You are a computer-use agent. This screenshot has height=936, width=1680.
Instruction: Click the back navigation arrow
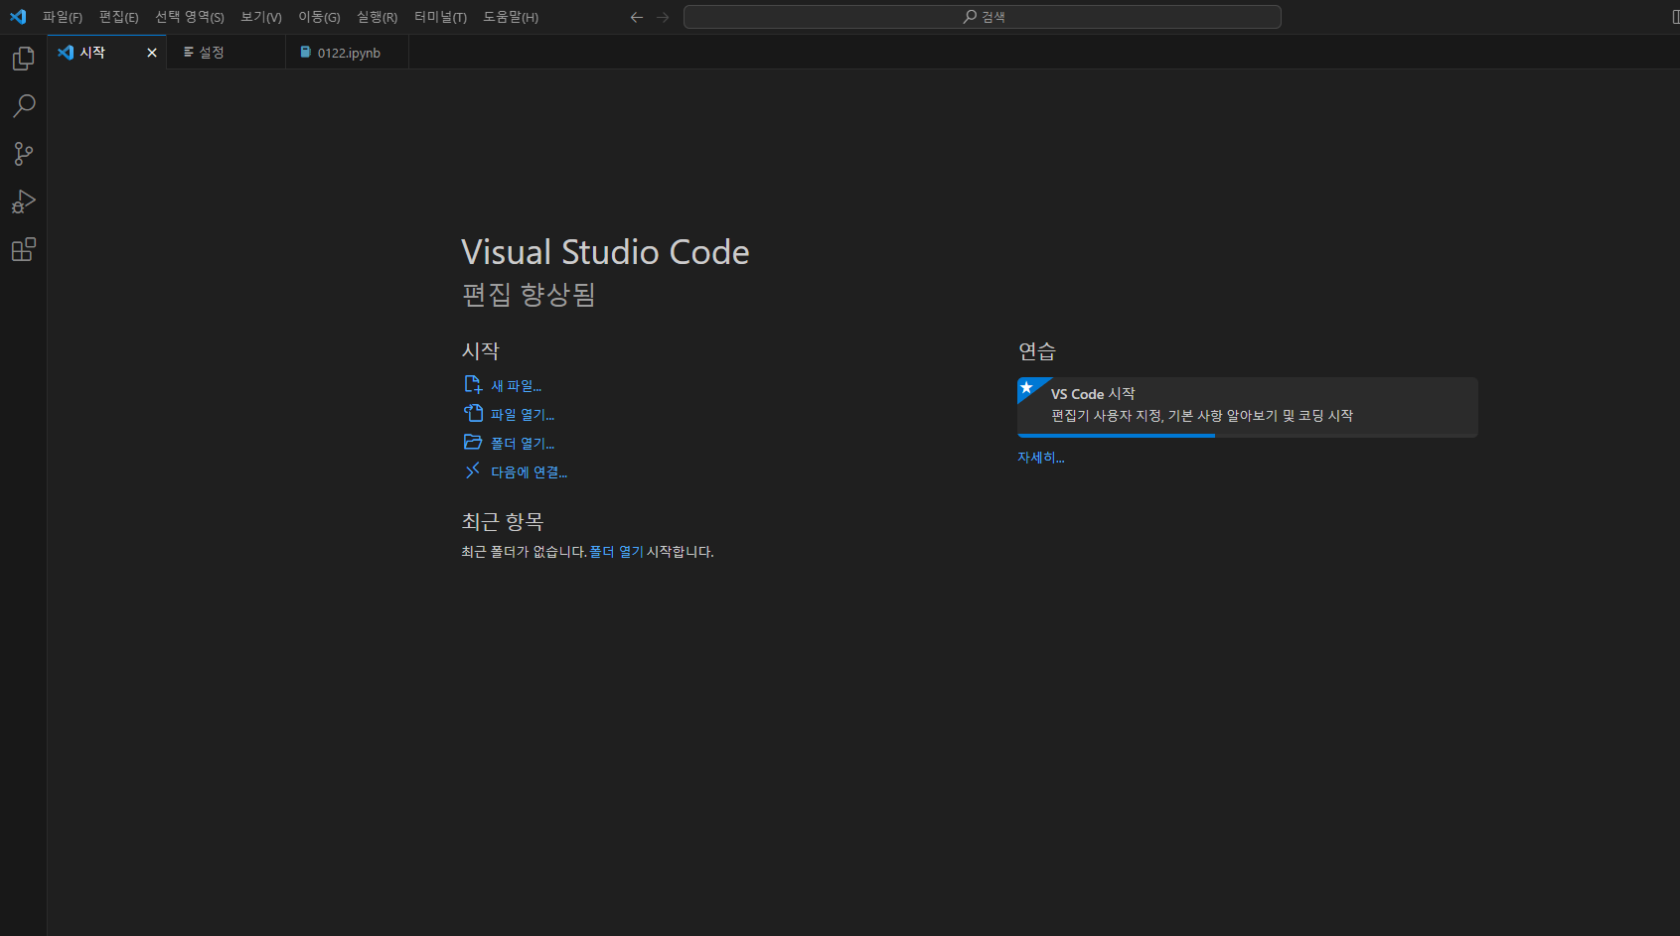click(x=636, y=17)
